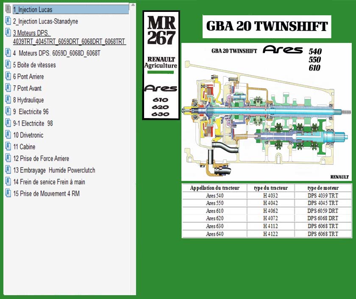Click the 'DPS 4045 TRT' engine cell
This screenshot has width=356, height=299.
(323, 203)
